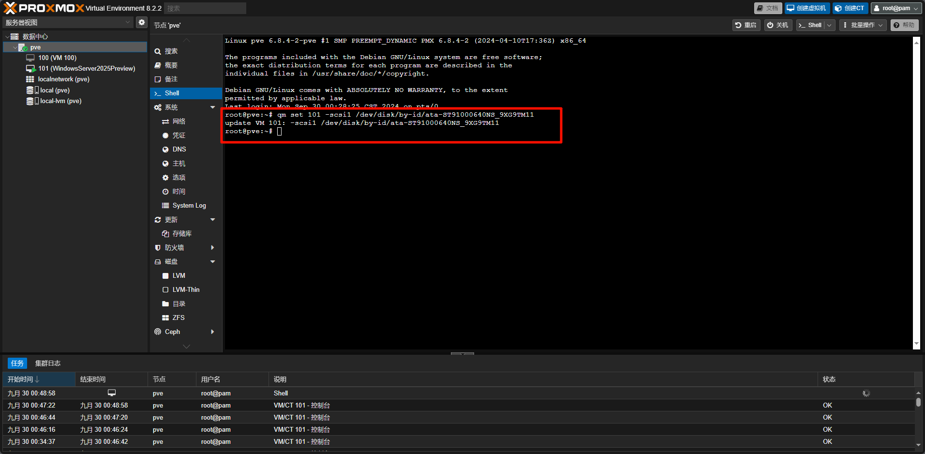Click the gear icon beside server view
The image size is (925, 454).
pyautogui.click(x=141, y=22)
